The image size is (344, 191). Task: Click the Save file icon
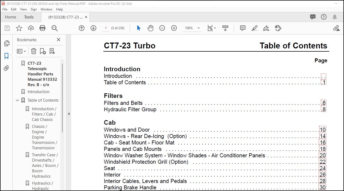pyautogui.click(x=7, y=28)
